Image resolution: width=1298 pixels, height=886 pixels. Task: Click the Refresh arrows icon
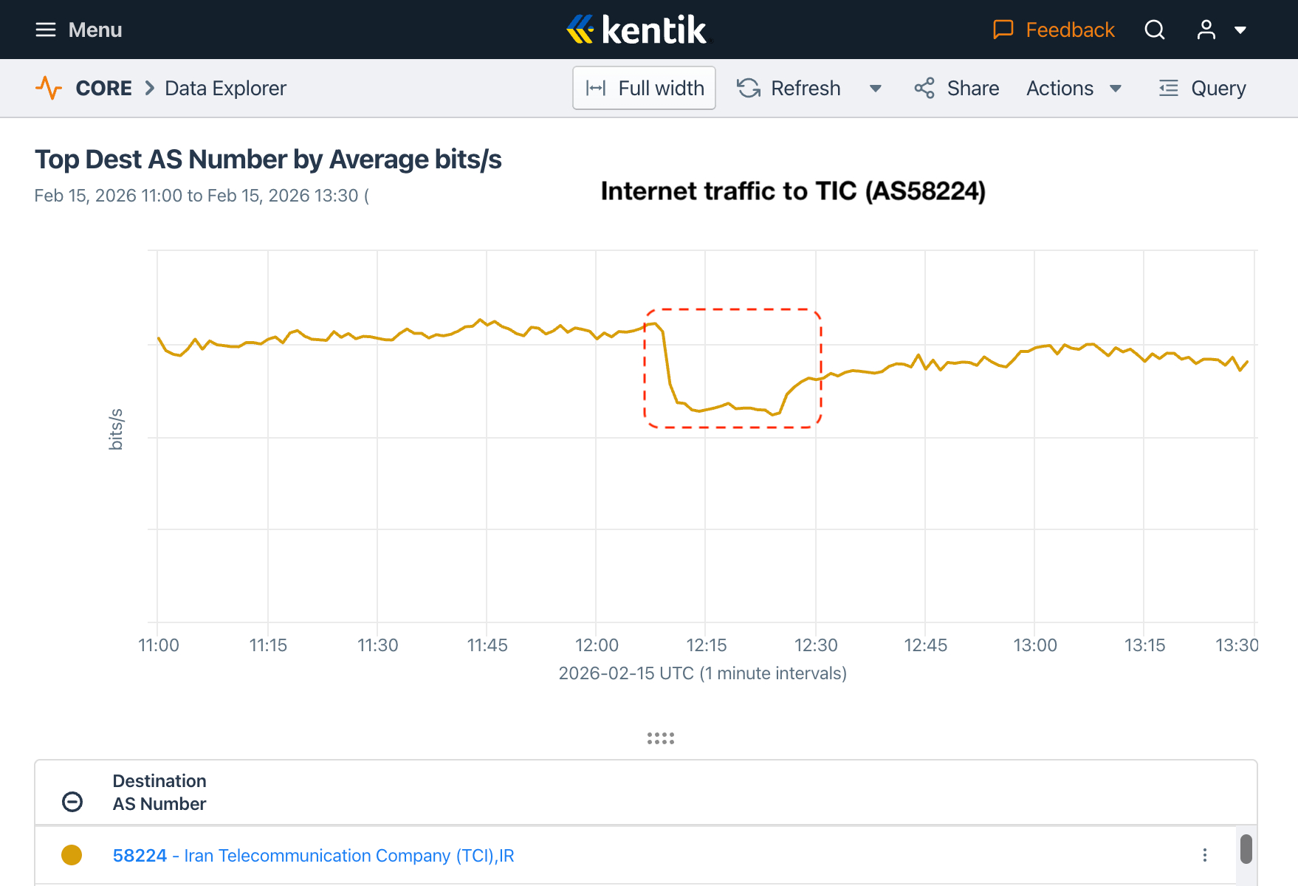tap(749, 88)
